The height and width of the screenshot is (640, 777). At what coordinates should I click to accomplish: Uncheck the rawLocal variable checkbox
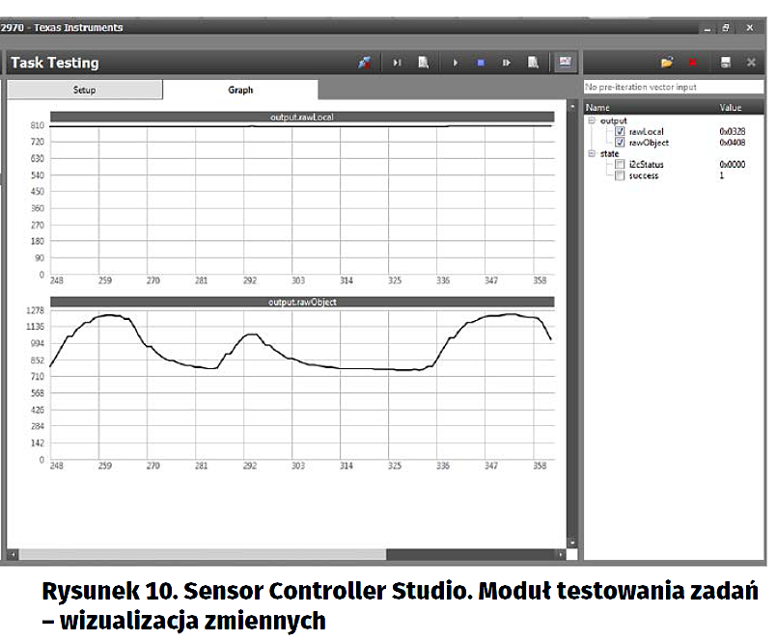coord(619,131)
